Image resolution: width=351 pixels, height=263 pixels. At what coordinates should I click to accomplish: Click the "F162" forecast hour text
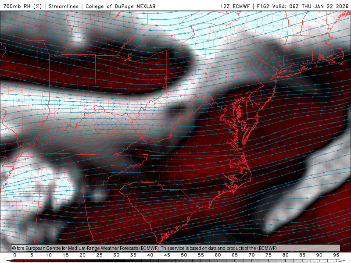(x=263, y=6)
